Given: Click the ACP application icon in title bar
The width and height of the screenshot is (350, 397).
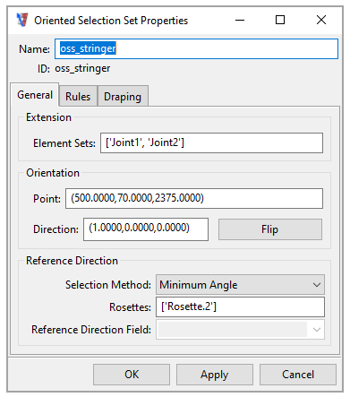Looking at the screenshot, I should (22, 20).
